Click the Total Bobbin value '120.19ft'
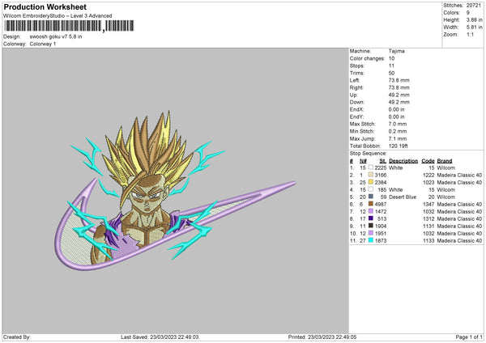The image size is (486, 343). click(x=399, y=146)
